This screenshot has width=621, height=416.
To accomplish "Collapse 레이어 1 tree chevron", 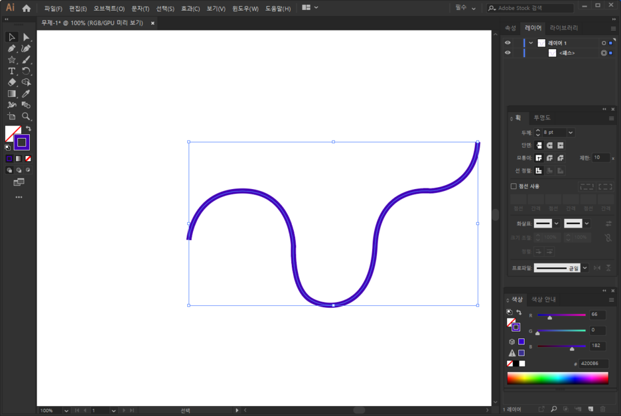I will coord(531,42).
